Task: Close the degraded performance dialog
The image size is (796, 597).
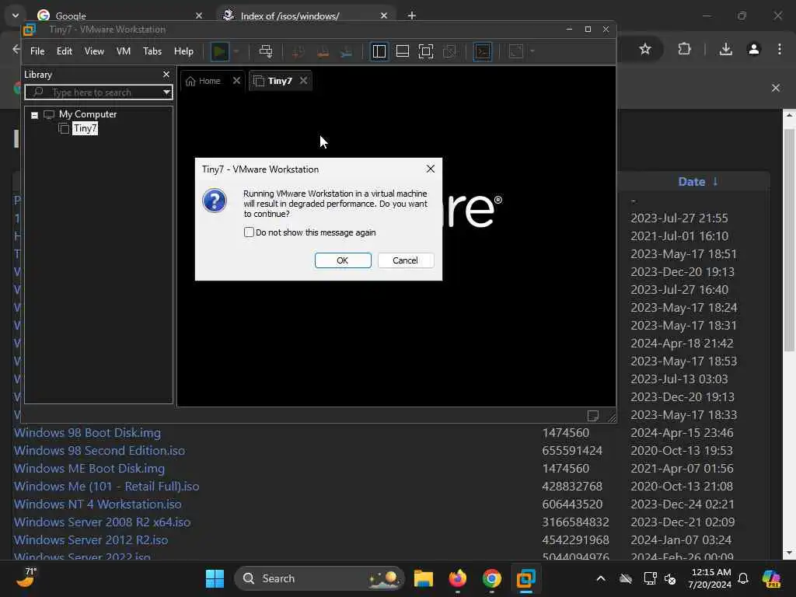Action: coord(431,169)
